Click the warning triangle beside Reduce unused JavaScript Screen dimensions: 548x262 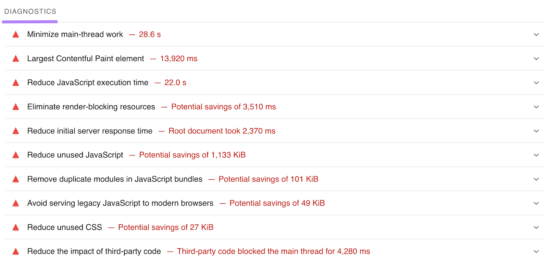(16, 155)
